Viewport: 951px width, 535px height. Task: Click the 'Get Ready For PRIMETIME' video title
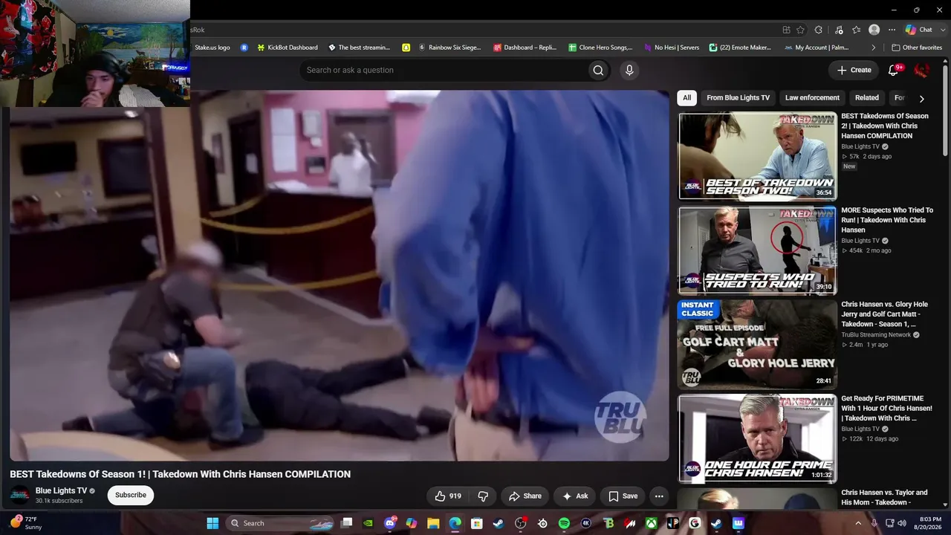pos(886,408)
